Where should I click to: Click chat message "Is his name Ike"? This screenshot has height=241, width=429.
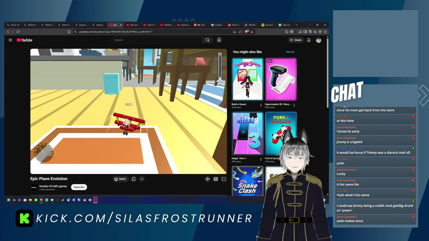(x=348, y=184)
